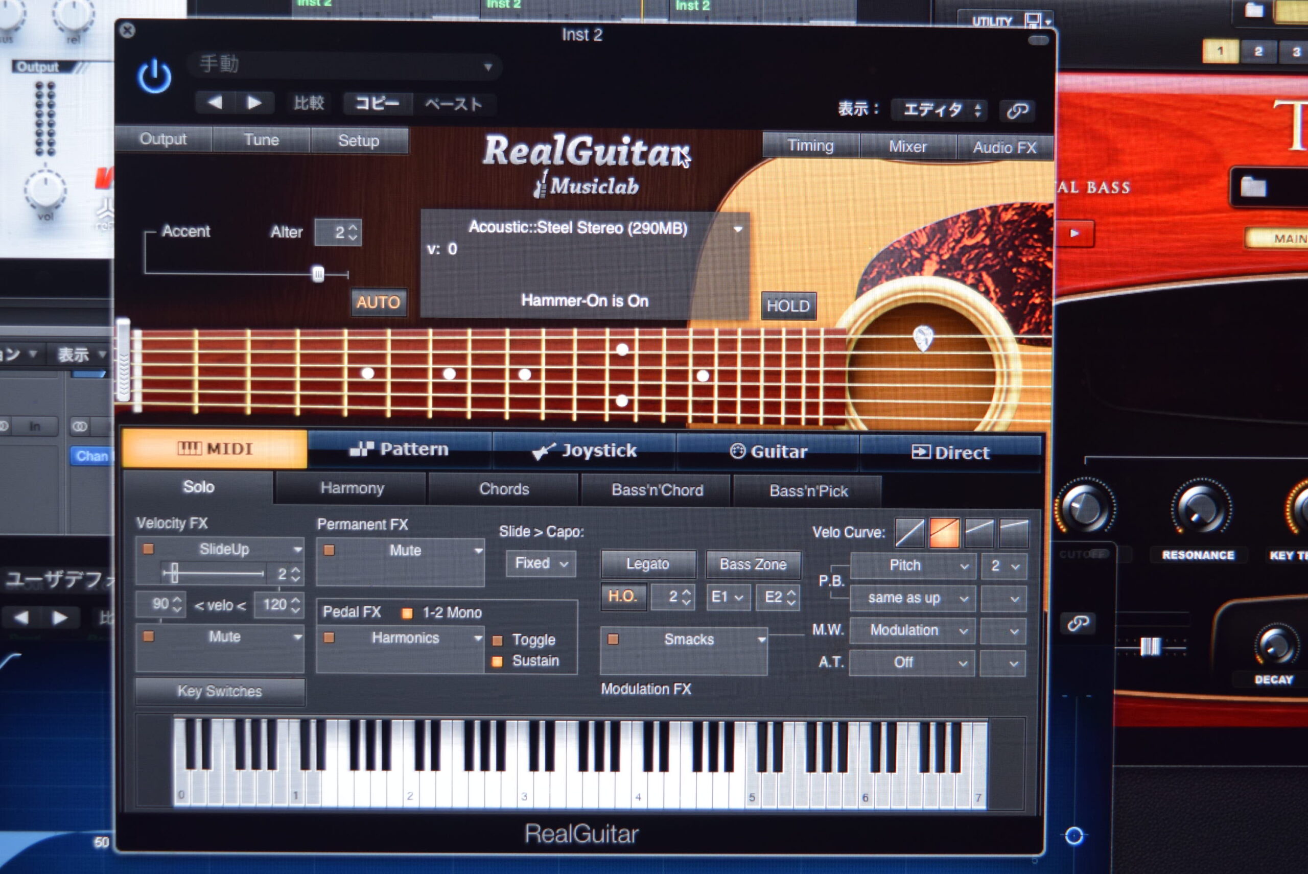Open the Bass Zone E1 dropdown
The width and height of the screenshot is (1308, 874).
[728, 598]
